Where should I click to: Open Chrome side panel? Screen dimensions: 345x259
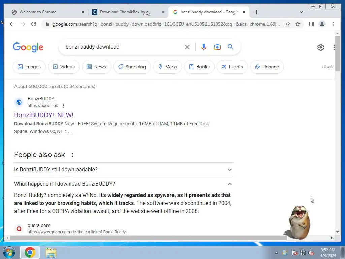(311, 24)
